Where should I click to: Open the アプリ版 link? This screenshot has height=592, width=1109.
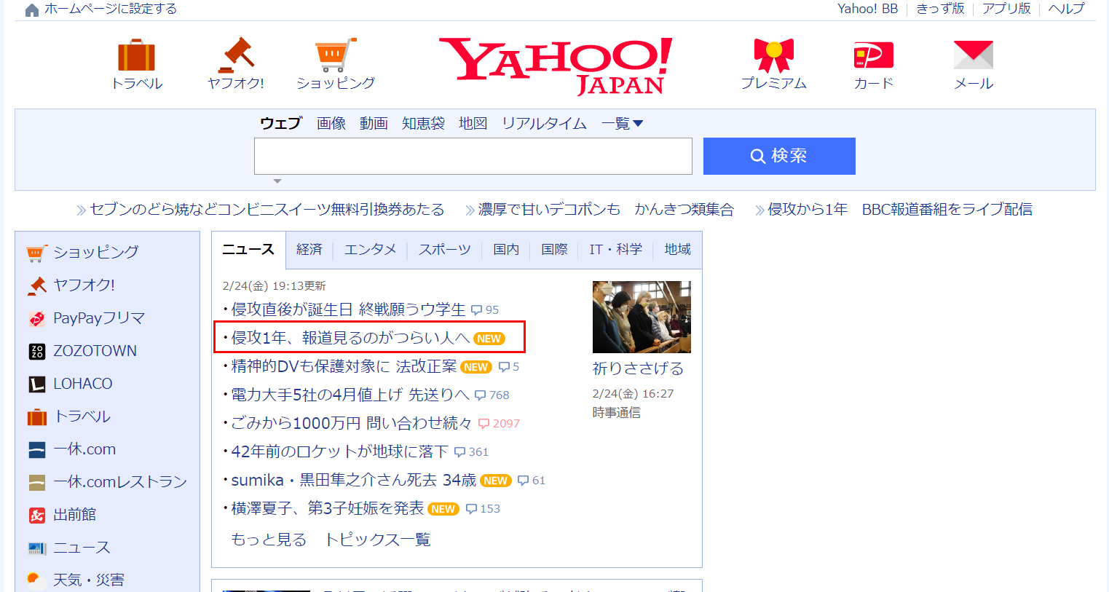point(1006,9)
